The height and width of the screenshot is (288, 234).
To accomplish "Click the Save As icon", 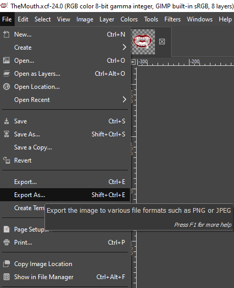I will [x=6, y=134].
